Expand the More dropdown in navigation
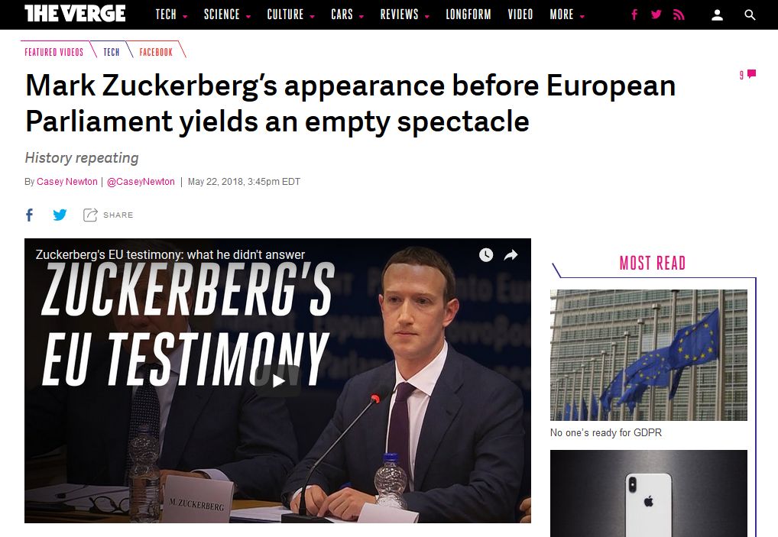The image size is (778, 537). pos(567,15)
